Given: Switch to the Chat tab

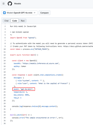Looking at the screenshot, I should tap(6, 21).
